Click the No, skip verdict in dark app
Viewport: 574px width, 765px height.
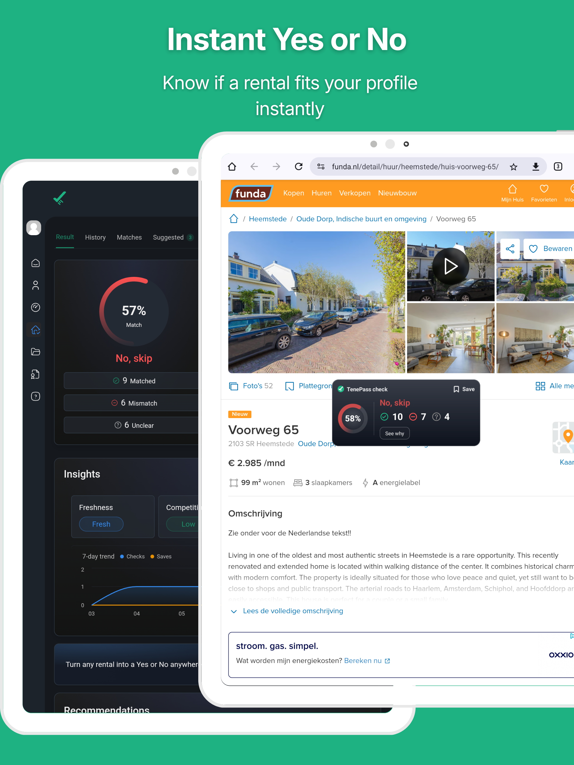click(x=134, y=358)
